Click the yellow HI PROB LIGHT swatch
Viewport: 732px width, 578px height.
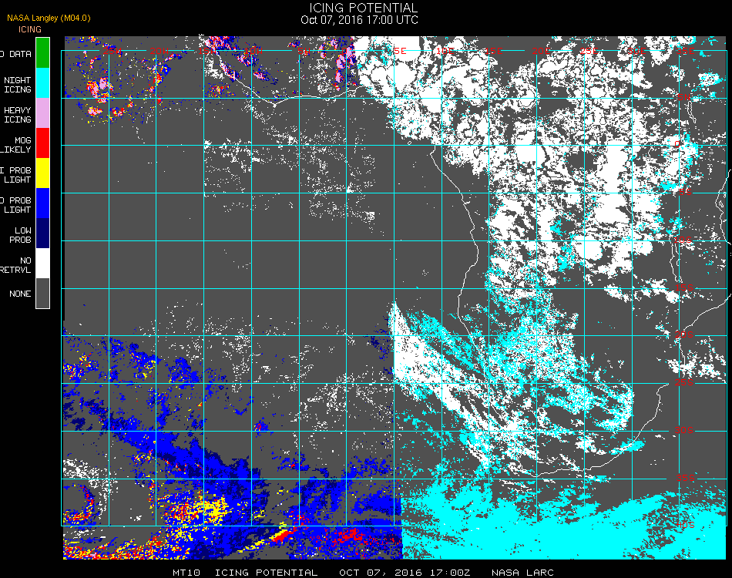point(42,173)
